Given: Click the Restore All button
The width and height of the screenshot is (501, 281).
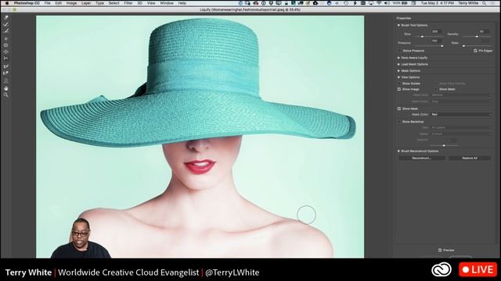Looking at the screenshot, I should (470, 158).
